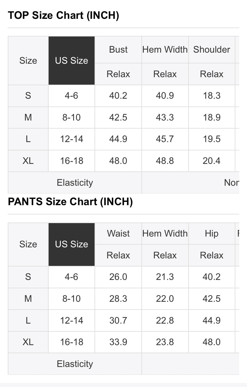Click the XL bust value 48.0 in TOP chart
The width and height of the screenshot is (247, 387).
coord(118,161)
